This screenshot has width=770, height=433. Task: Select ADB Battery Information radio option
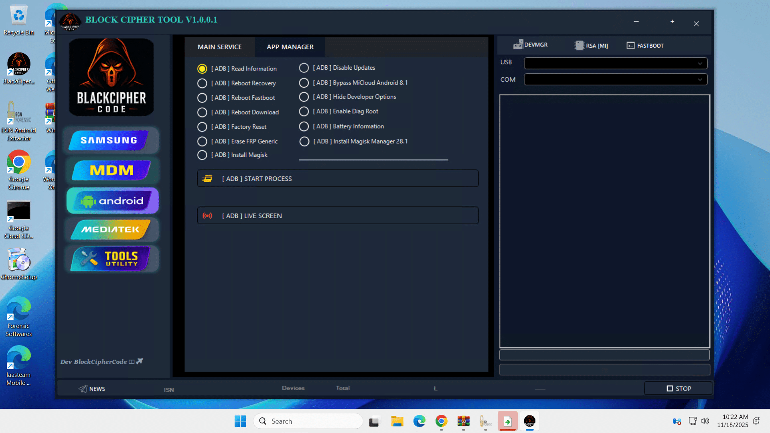coord(304,127)
